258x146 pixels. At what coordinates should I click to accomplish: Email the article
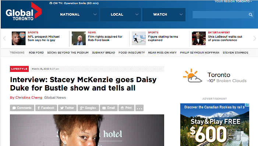(x=109, y=108)
